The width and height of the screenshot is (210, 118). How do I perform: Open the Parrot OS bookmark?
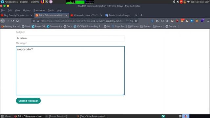point(38,26)
